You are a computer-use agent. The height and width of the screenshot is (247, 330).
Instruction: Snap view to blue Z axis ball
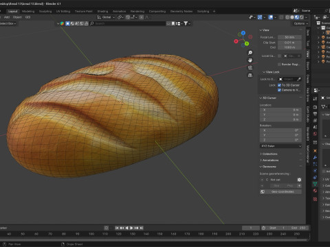[243, 33]
